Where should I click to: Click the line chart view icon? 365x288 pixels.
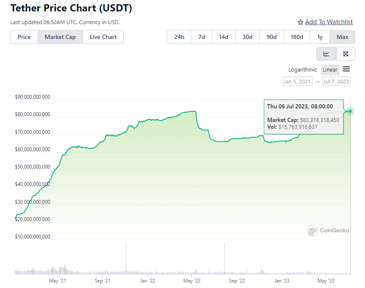[326, 54]
